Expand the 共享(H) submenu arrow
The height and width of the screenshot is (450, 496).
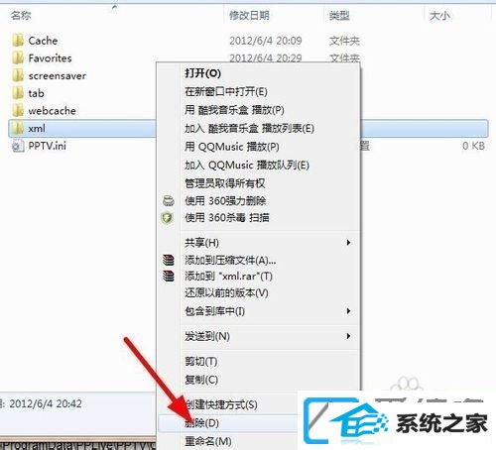click(x=348, y=243)
